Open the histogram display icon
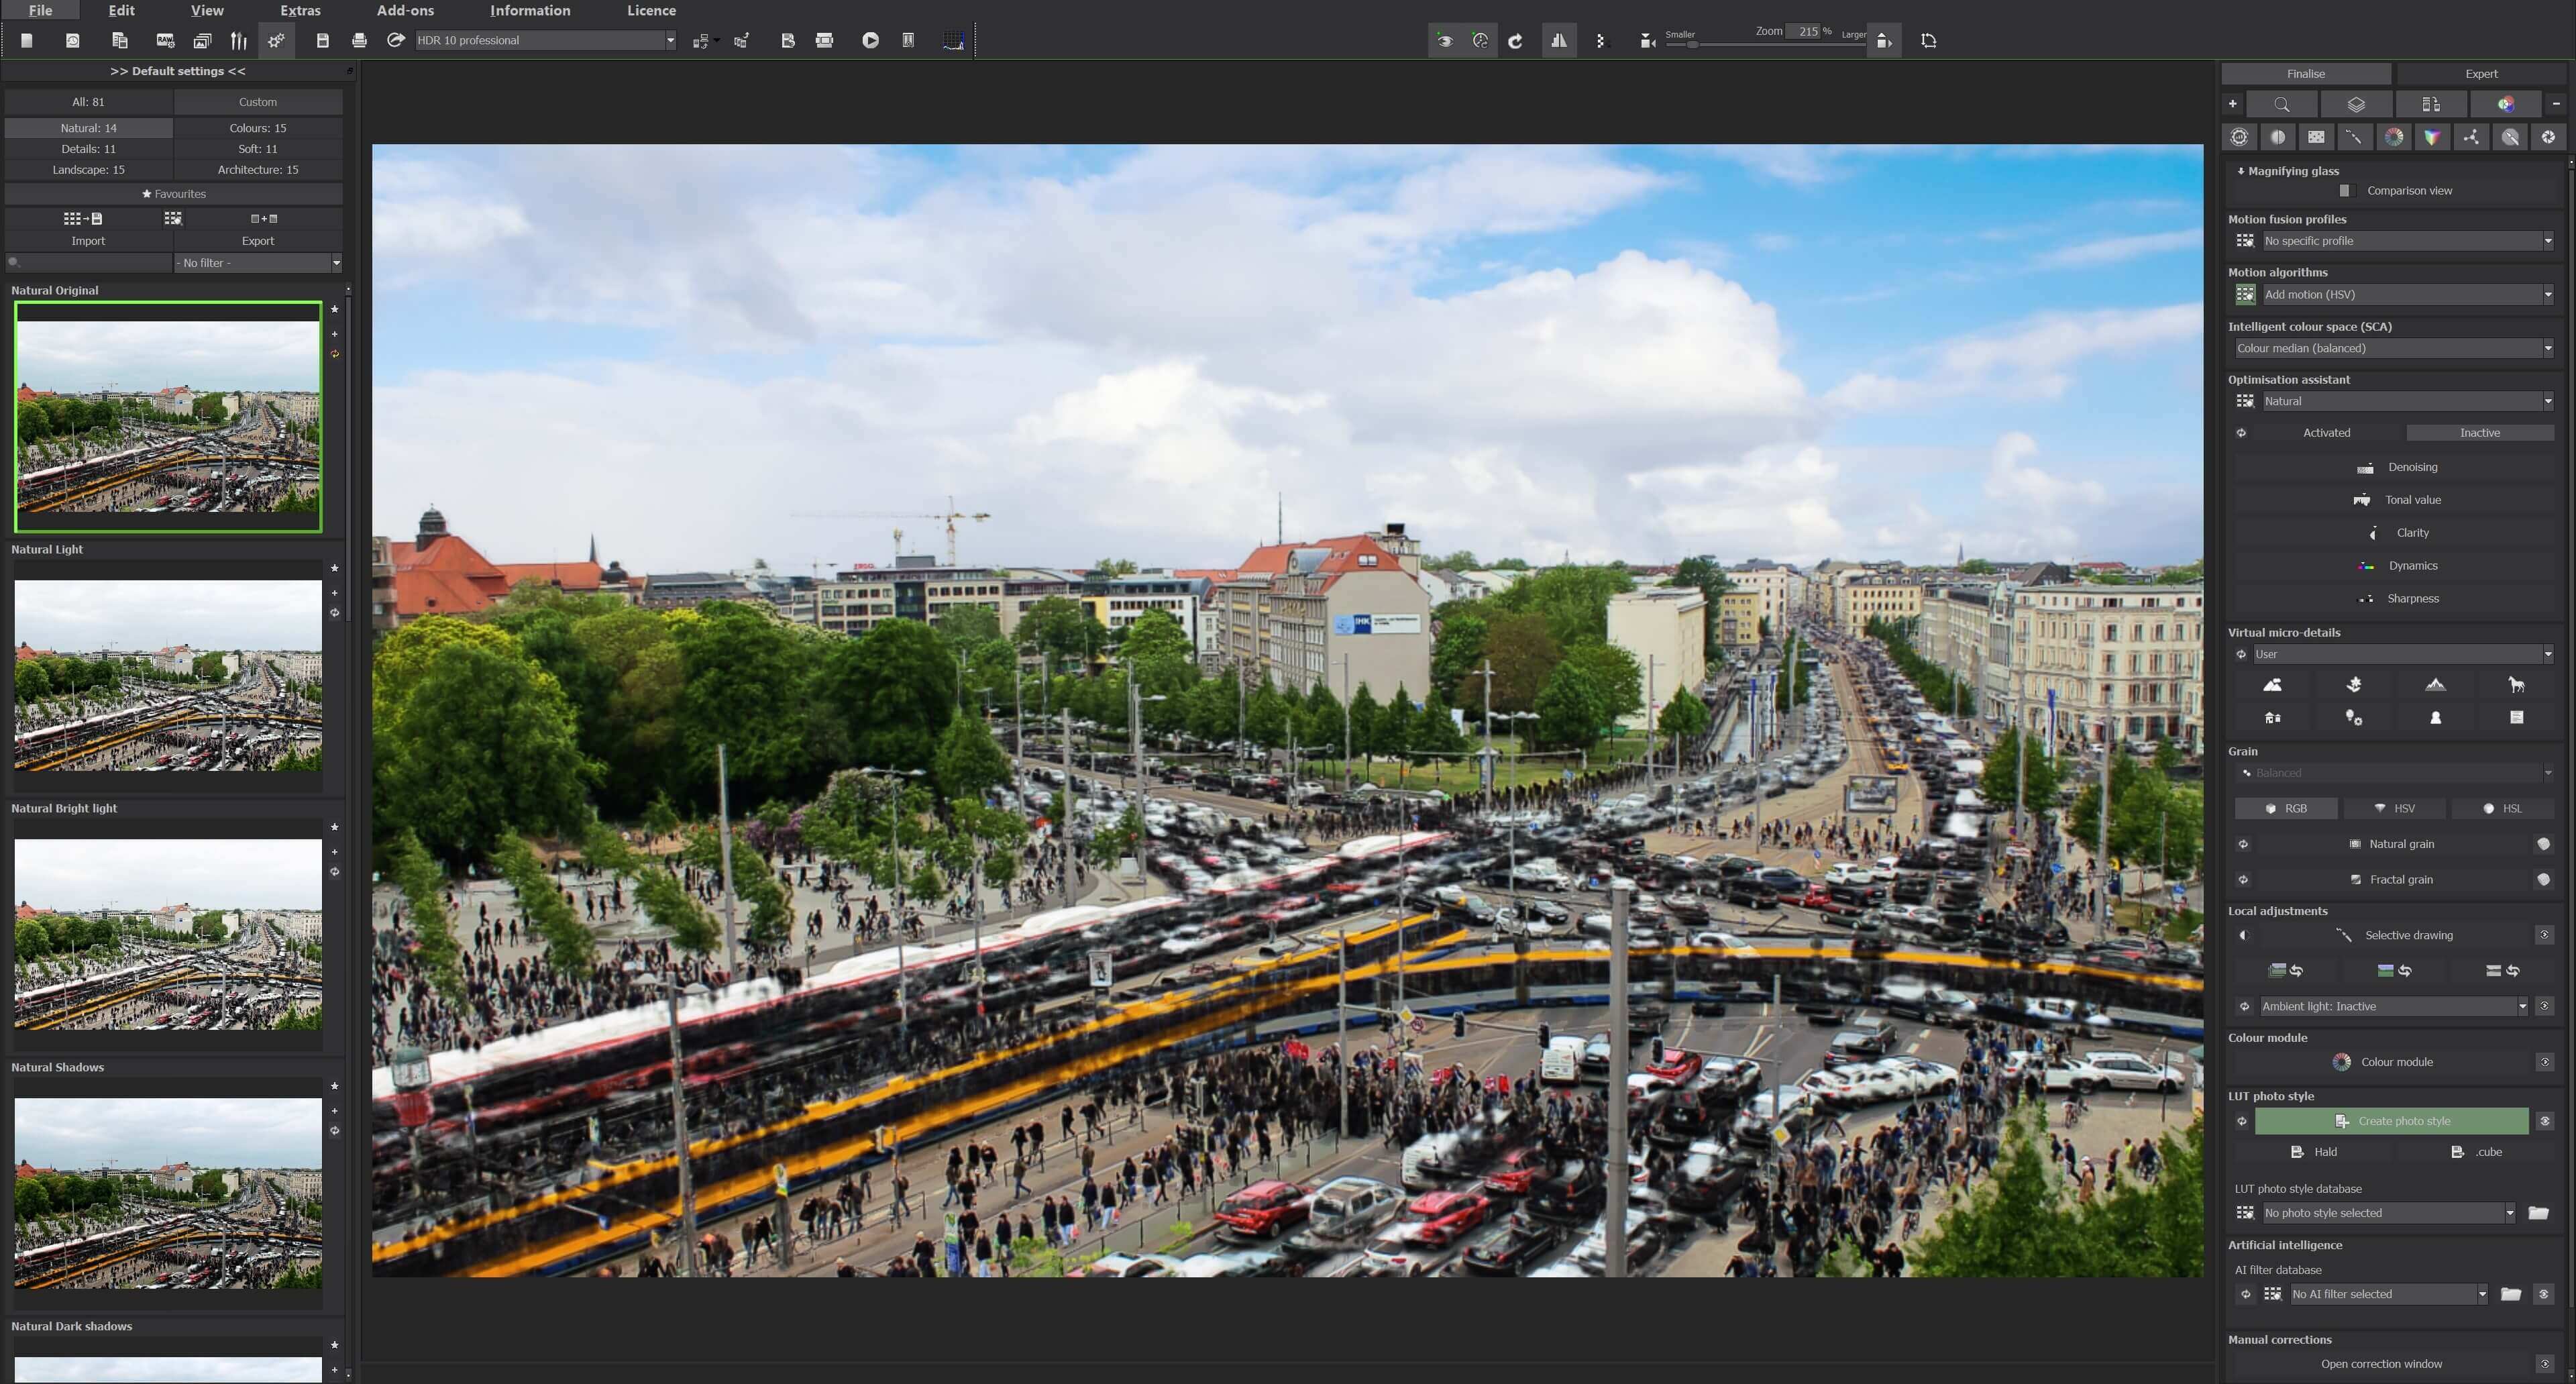 tap(953, 40)
